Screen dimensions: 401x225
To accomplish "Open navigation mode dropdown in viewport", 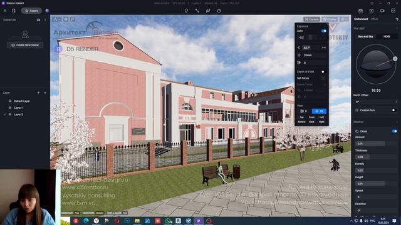I will [x=57, y=19].
